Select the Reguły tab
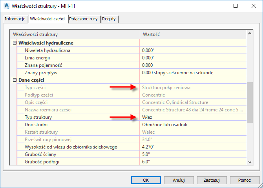This screenshot has height=188, width=263. coord(109,19)
